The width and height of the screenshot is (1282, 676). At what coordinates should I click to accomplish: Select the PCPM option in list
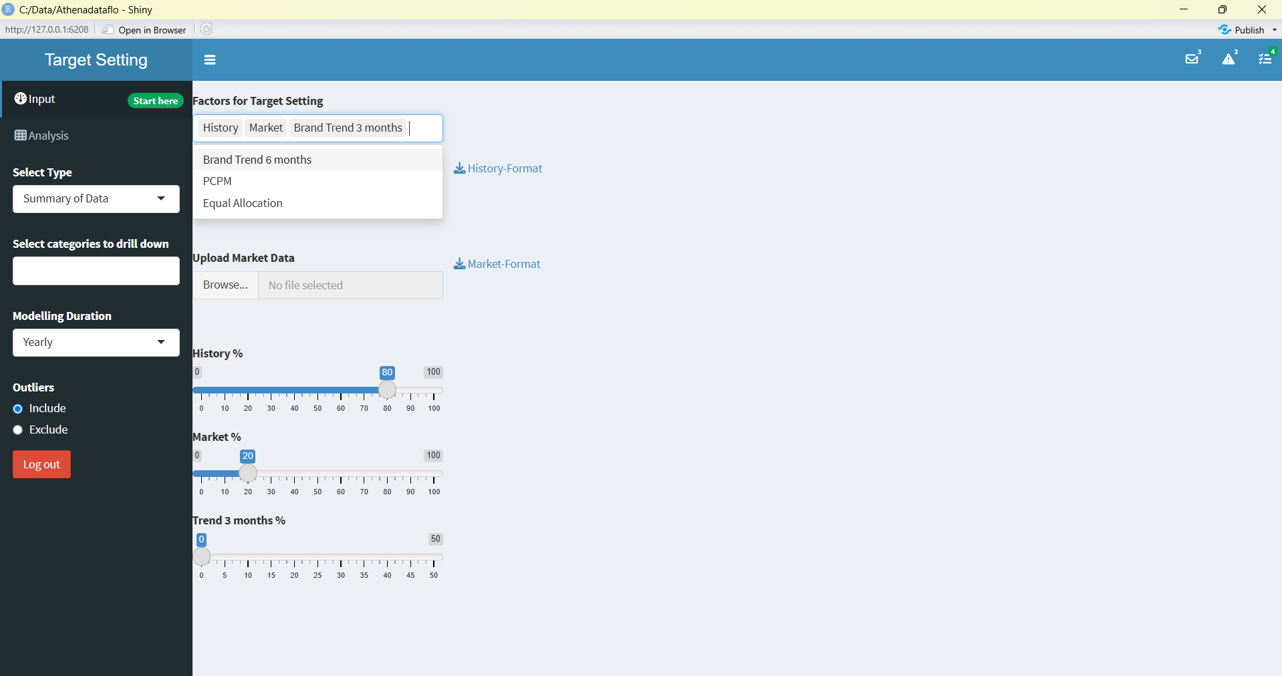217,181
